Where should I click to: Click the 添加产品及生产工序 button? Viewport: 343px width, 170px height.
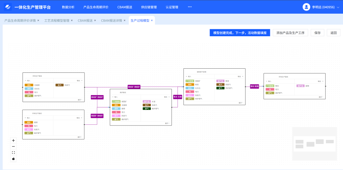[x=290, y=33]
